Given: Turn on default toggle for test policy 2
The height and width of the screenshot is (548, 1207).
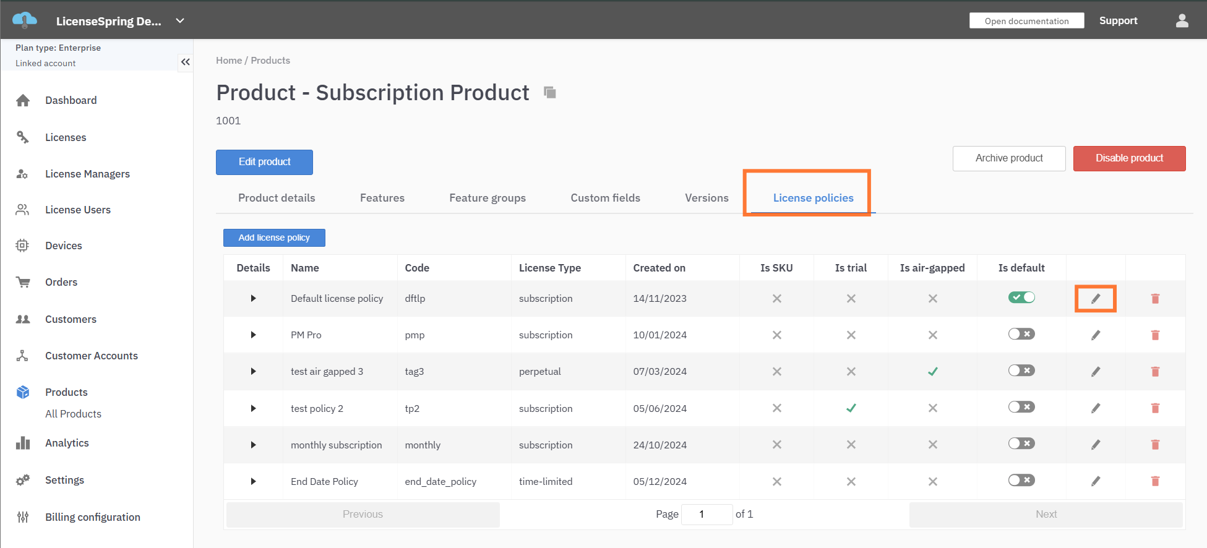Looking at the screenshot, I should tap(1021, 407).
